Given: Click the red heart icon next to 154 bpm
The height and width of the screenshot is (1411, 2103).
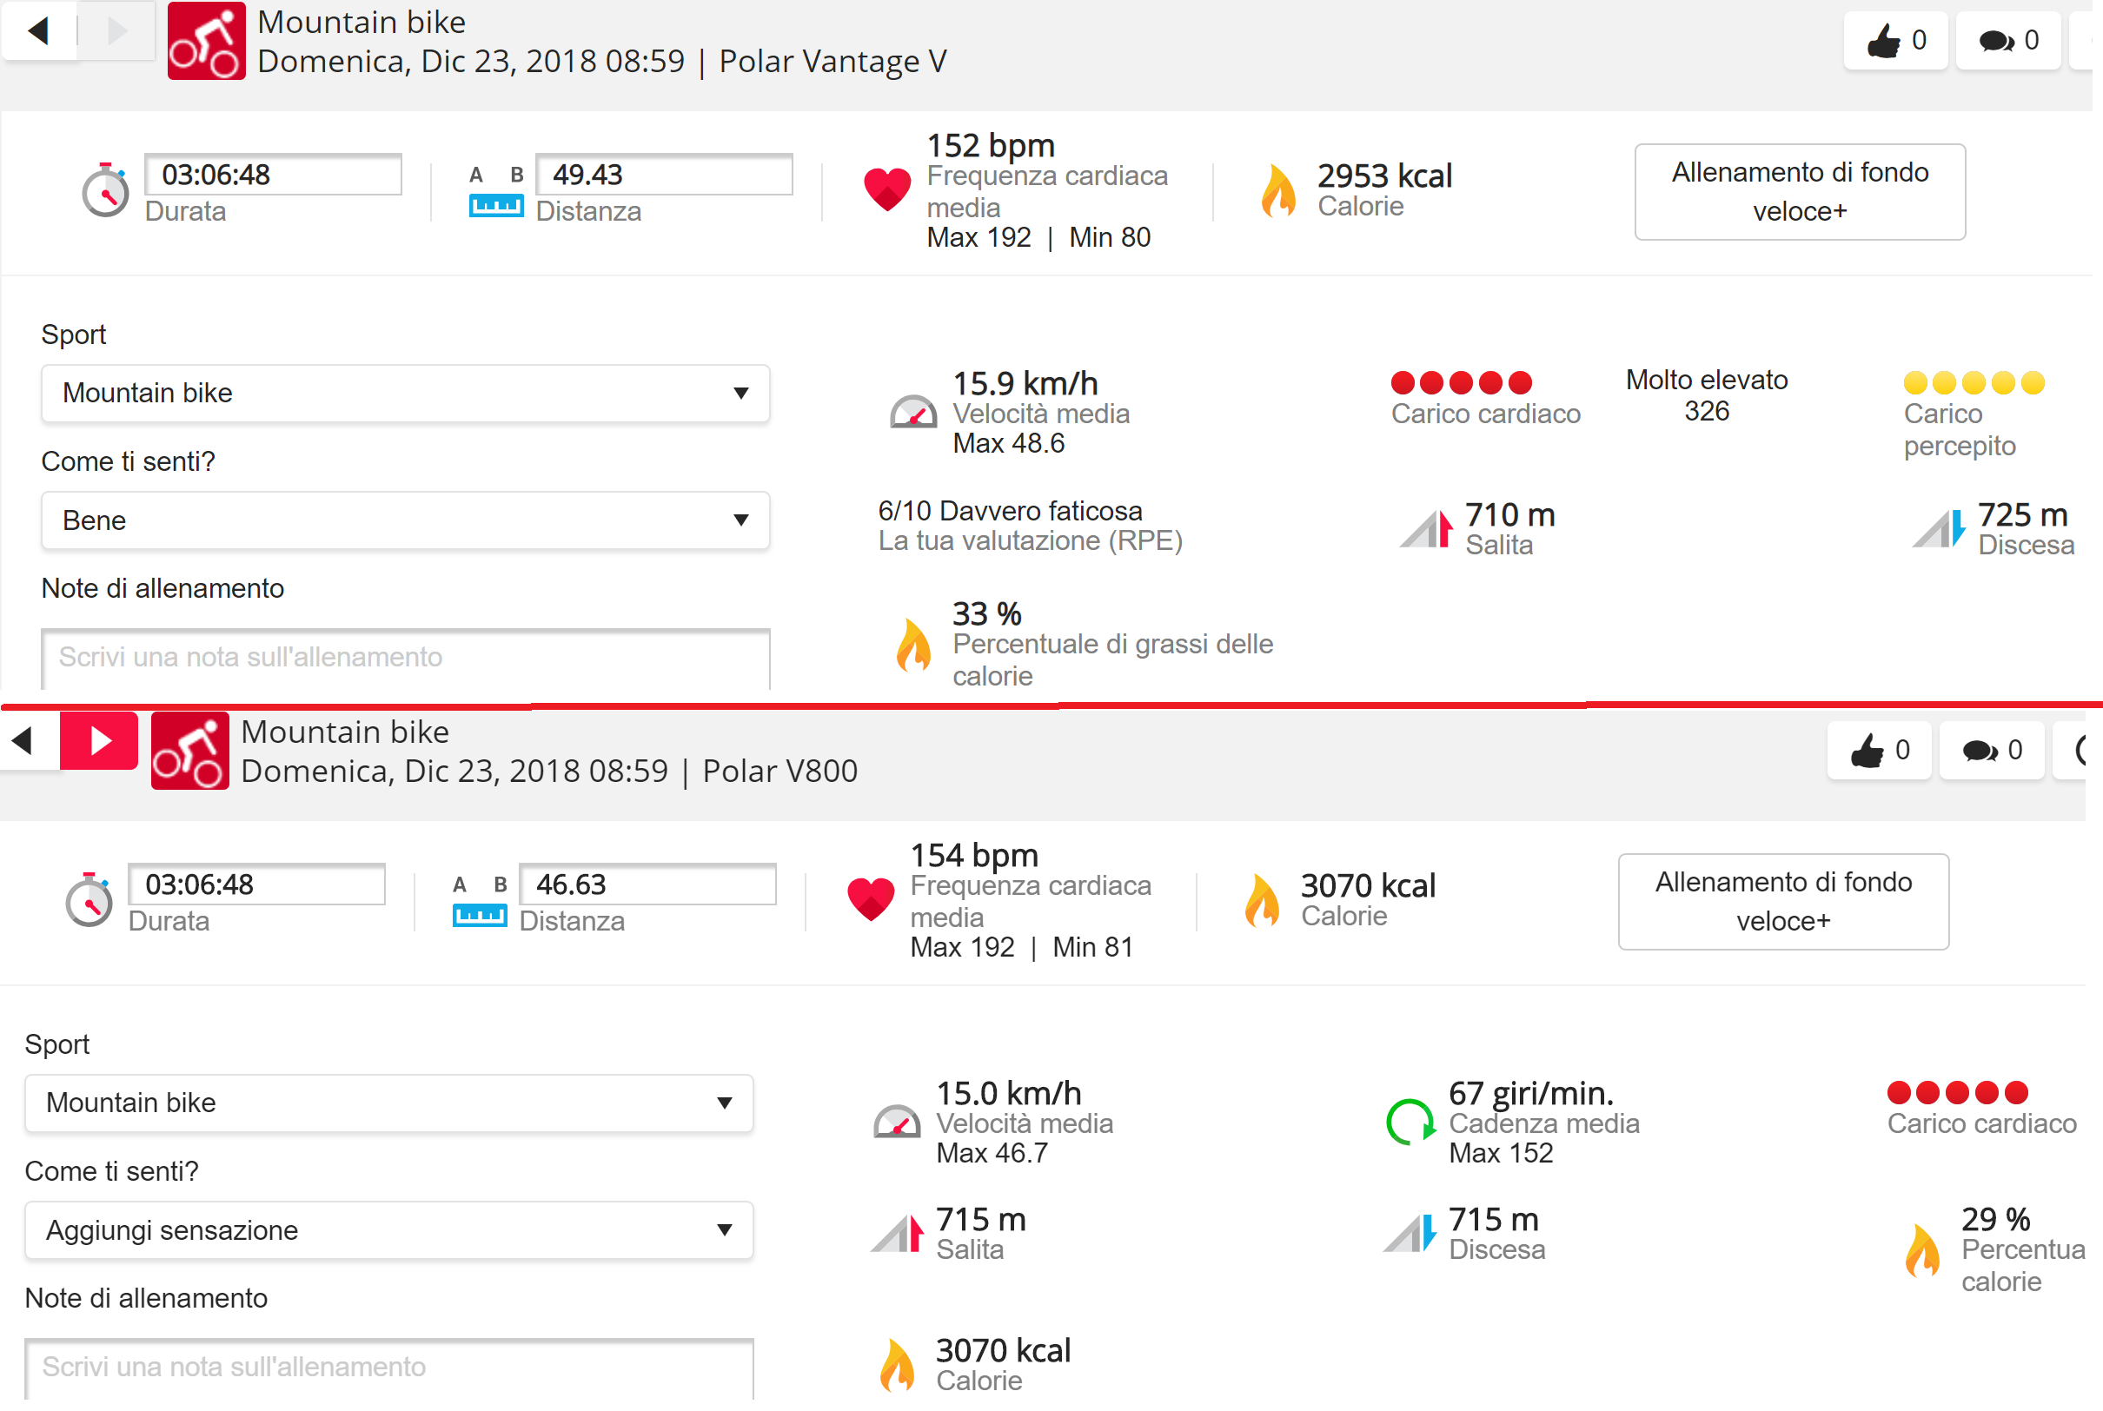Looking at the screenshot, I should click(870, 898).
